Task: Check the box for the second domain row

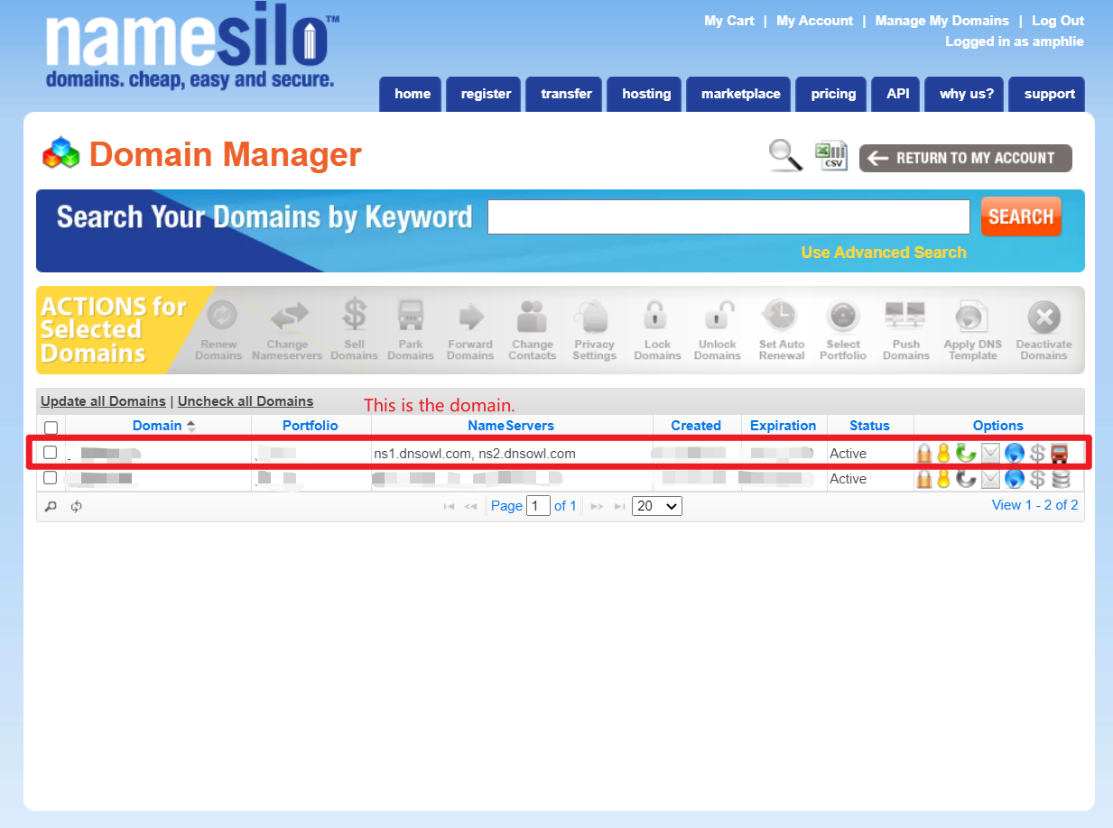Action: pos(51,477)
